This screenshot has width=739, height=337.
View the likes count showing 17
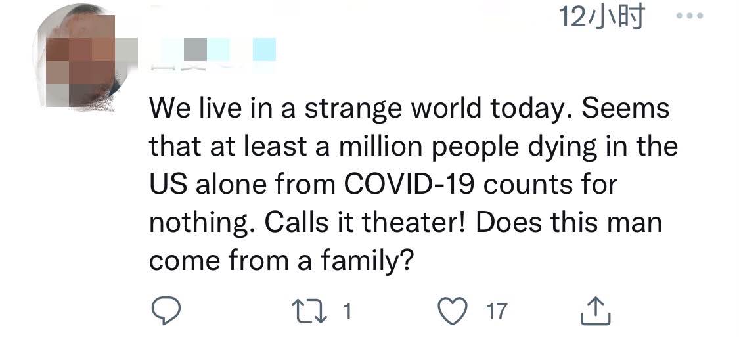point(497,311)
